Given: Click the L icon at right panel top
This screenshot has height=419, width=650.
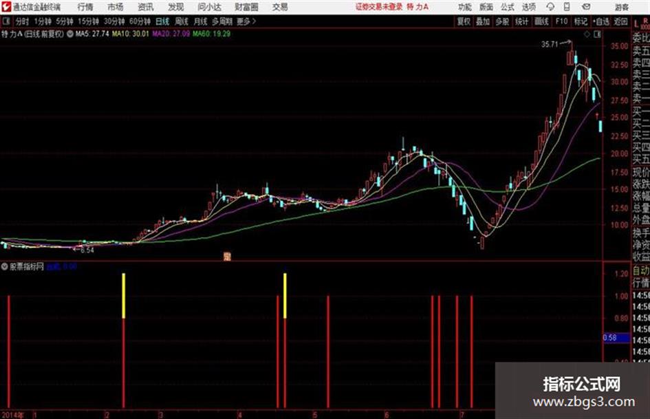Looking at the screenshot, I should (636, 25).
